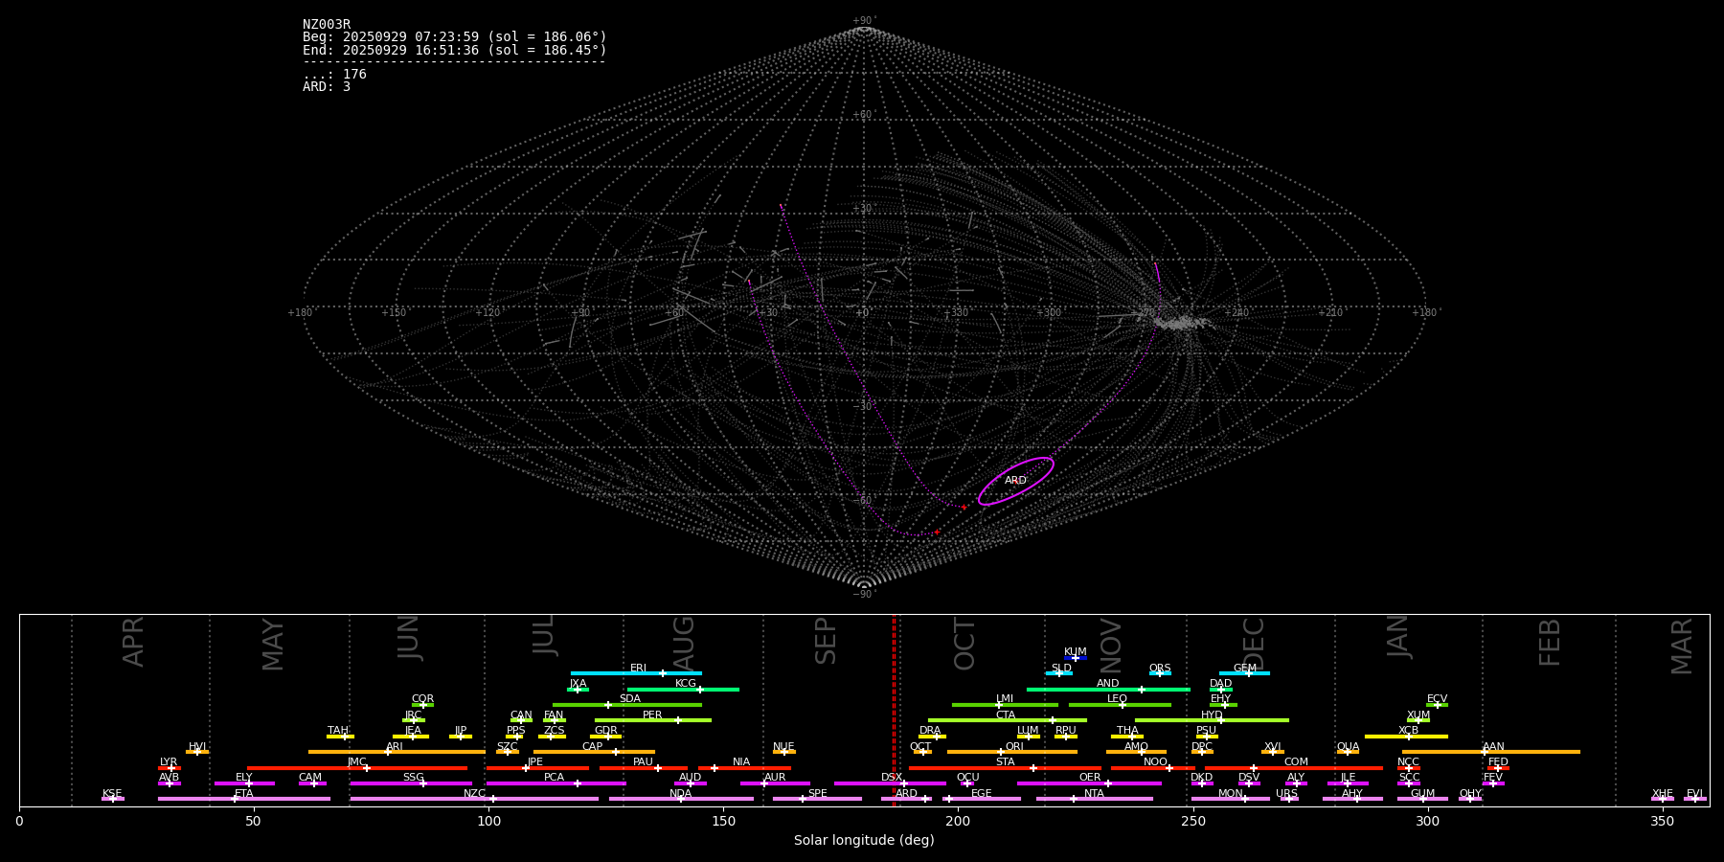The image size is (1724, 862).
Task: Select the XHE shower label
Action: [1662, 794]
